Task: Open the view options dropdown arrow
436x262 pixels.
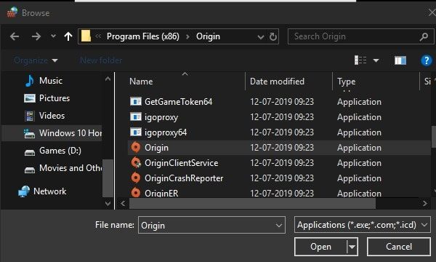Action: pyautogui.click(x=376, y=60)
